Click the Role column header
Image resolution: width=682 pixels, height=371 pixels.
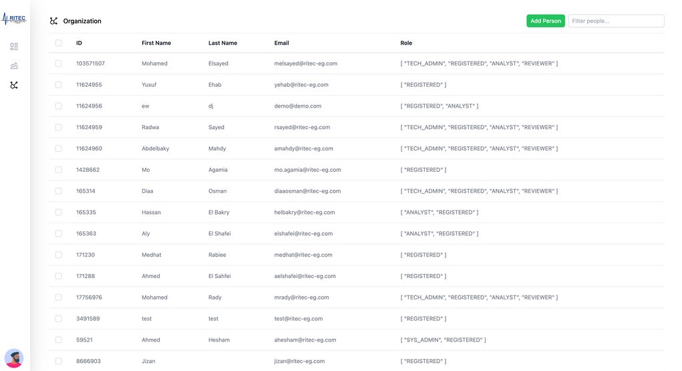pyautogui.click(x=406, y=43)
